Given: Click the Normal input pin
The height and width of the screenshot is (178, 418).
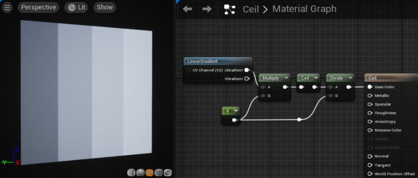Looking at the screenshot, I should pos(370,156).
